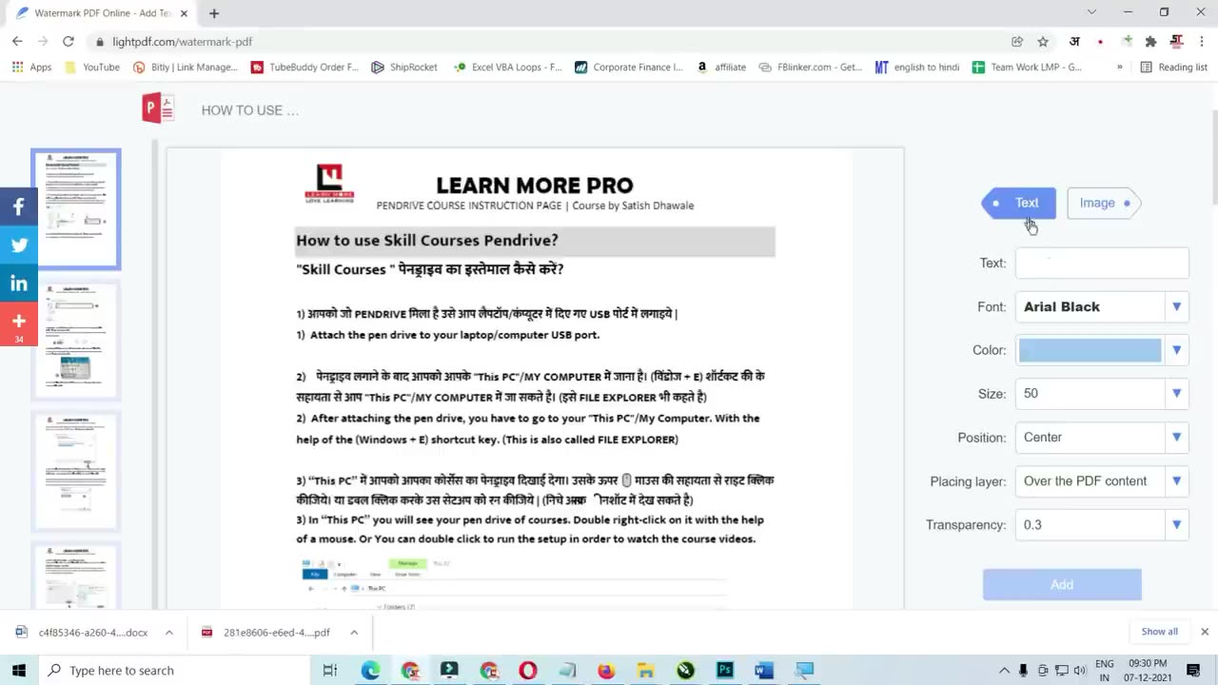Open the Team Work LMP bookmark
Image resolution: width=1218 pixels, height=685 pixels.
pyautogui.click(x=1027, y=67)
